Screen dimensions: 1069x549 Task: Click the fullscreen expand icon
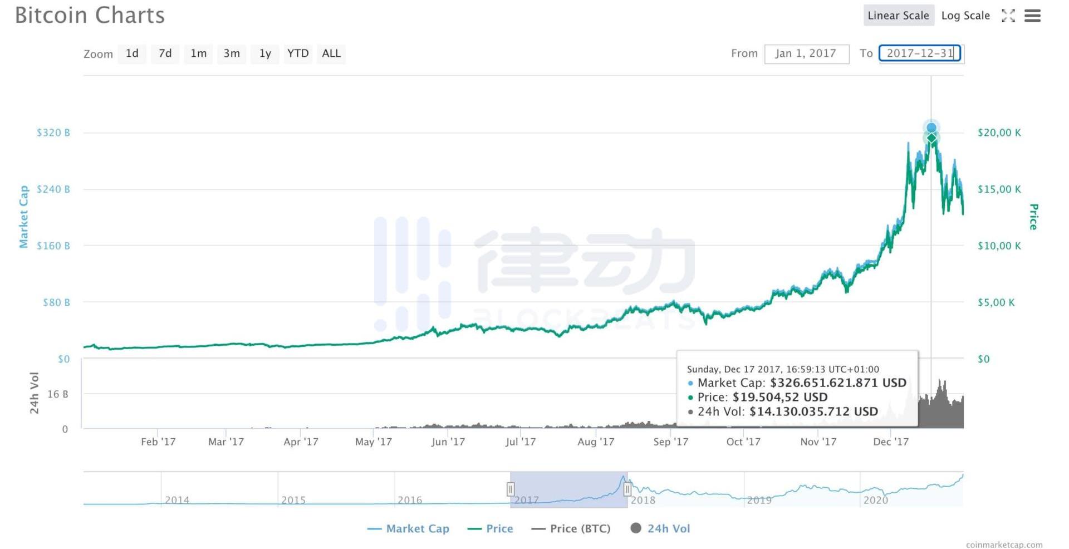click(1008, 16)
